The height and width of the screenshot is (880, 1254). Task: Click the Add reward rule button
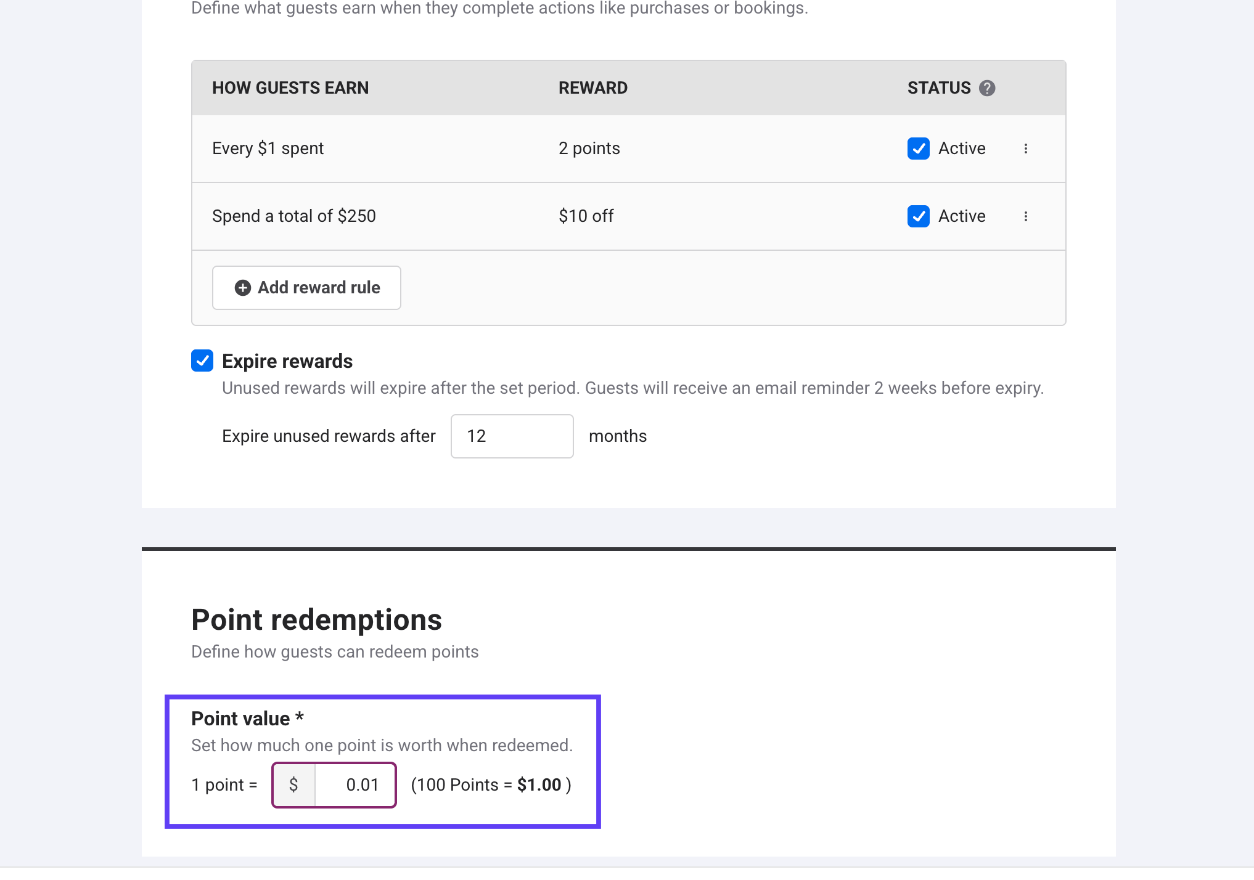point(306,288)
